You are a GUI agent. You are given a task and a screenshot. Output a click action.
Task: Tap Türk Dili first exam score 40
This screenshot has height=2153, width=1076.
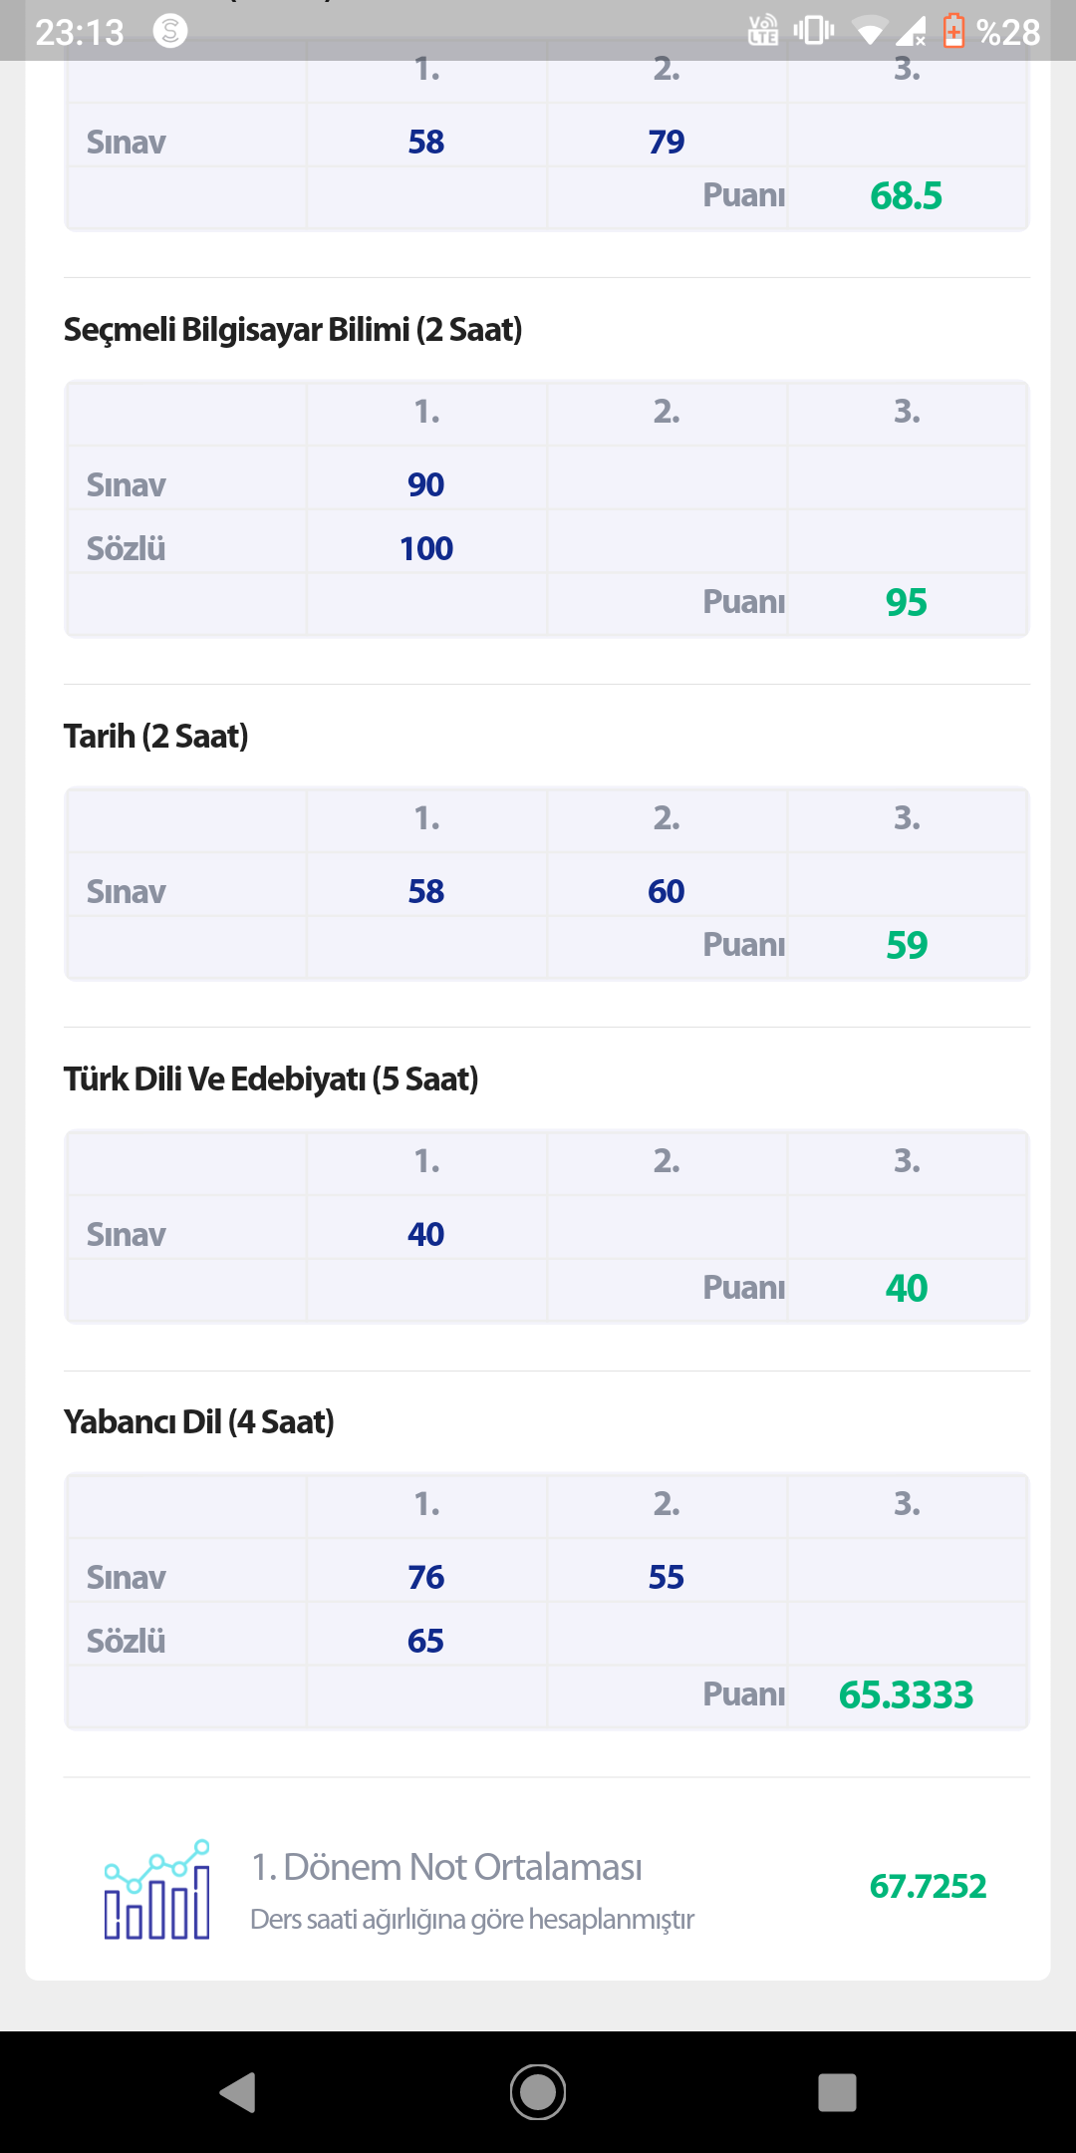tap(426, 1234)
